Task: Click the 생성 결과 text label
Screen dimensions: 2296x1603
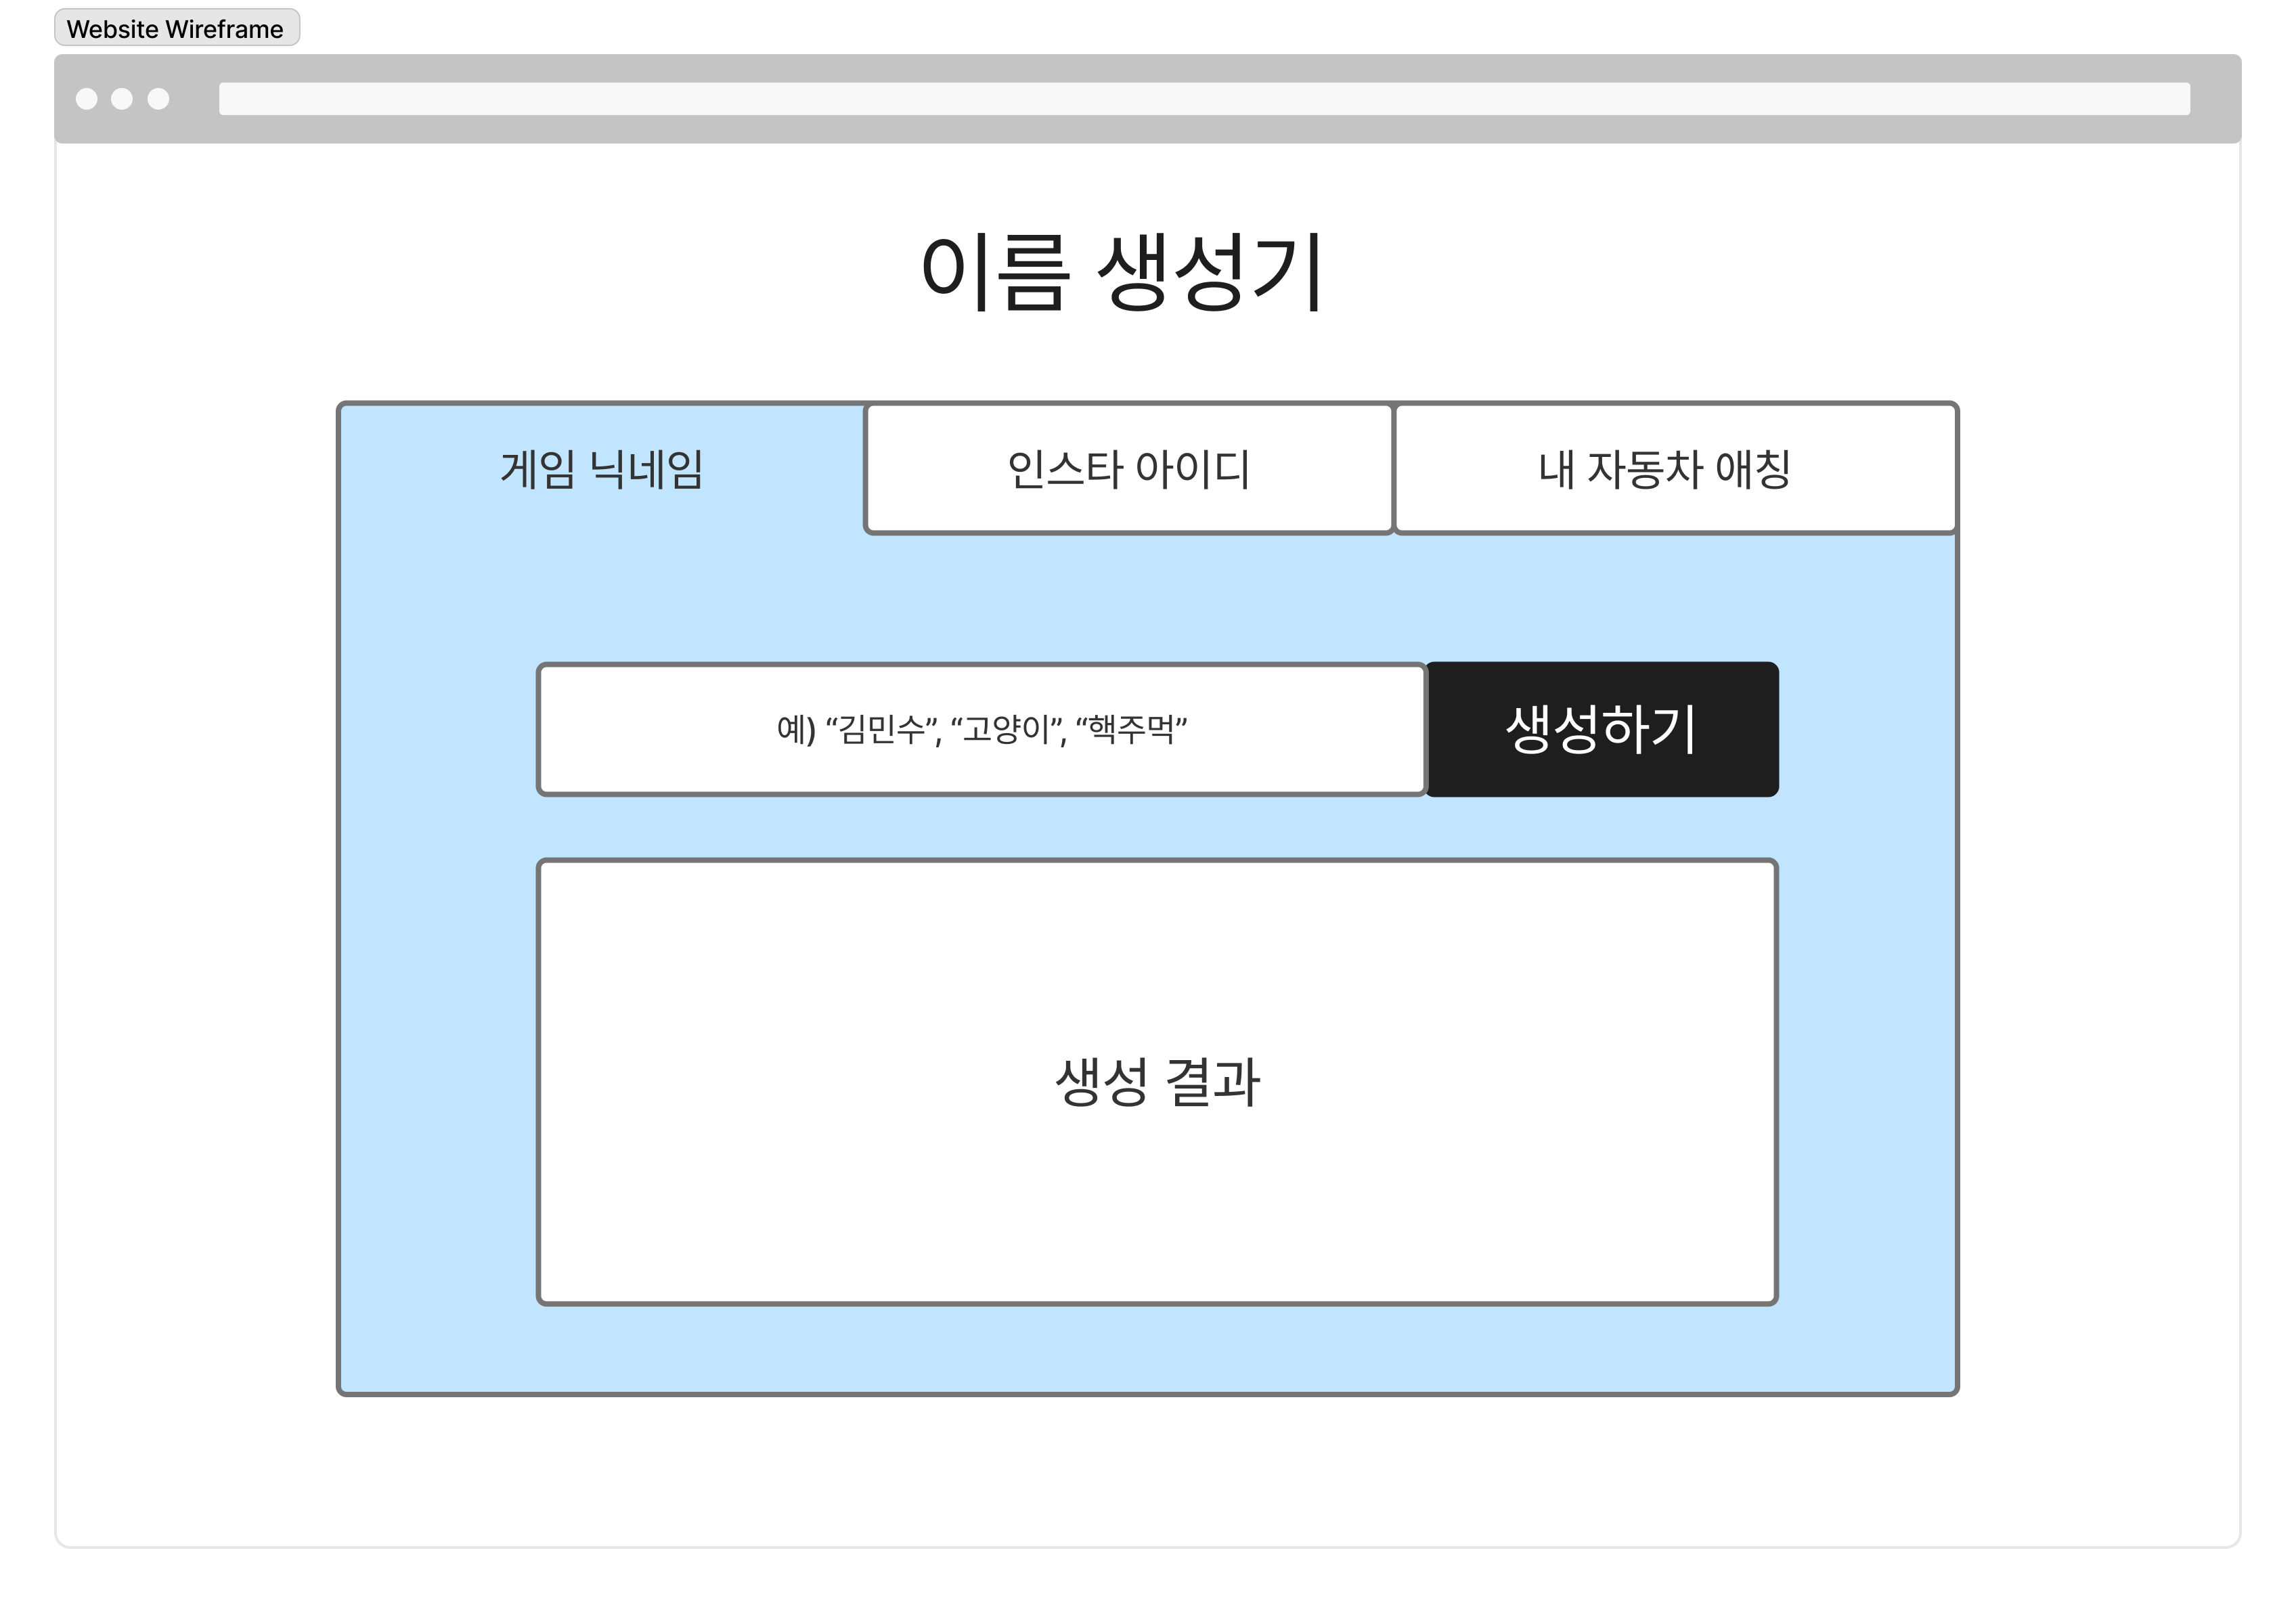Action: [x=1157, y=1082]
